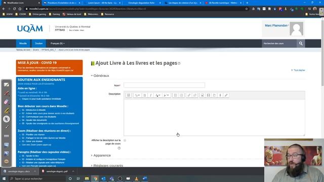Open user profile avatar picture
The width and height of the screenshot is (324, 182).
[x=296, y=29]
